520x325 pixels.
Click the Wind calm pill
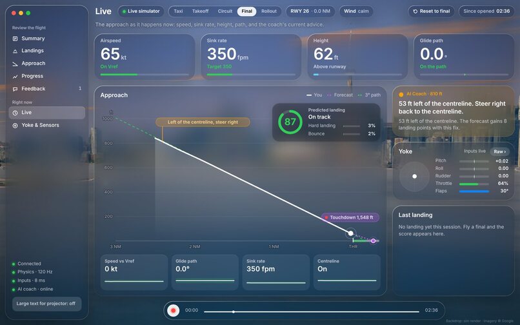pos(356,11)
